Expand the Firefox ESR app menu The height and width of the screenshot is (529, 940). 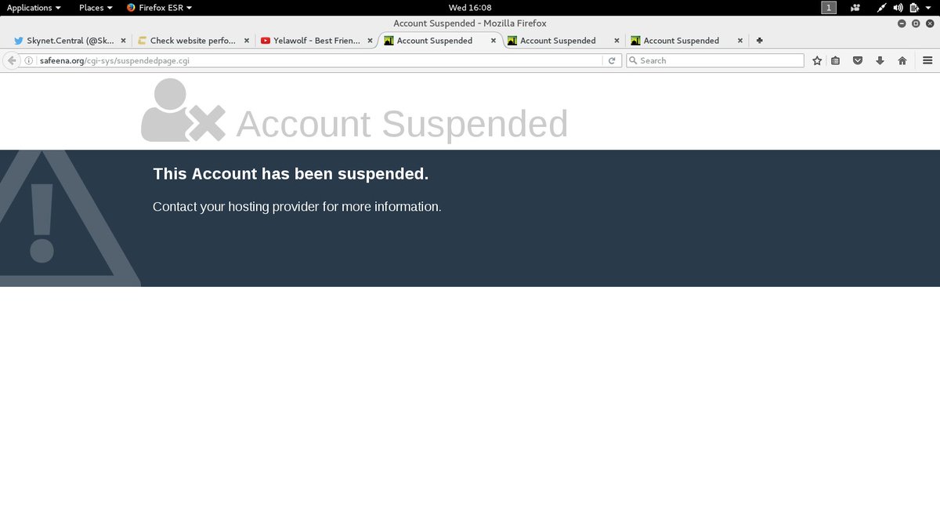tap(160, 8)
